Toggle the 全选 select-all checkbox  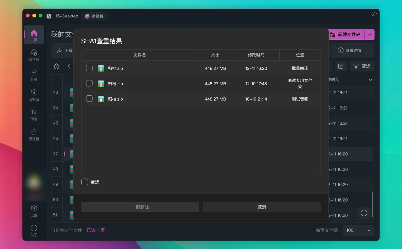(x=84, y=182)
